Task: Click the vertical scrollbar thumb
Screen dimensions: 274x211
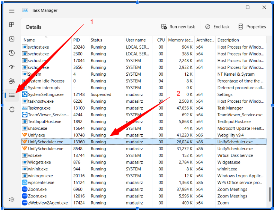Action: pos(269,194)
